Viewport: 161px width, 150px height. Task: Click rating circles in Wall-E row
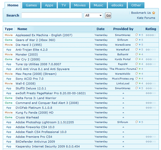pos(151,83)
